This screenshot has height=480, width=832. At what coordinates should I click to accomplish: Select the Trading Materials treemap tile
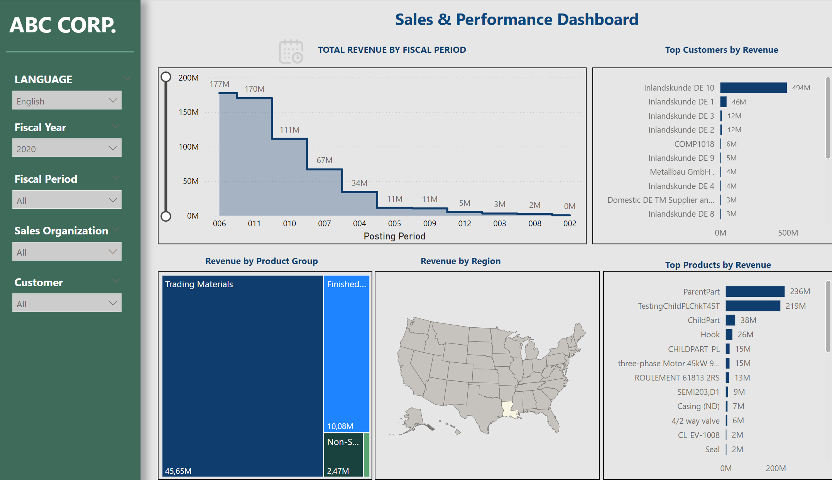(x=242, y=376)
